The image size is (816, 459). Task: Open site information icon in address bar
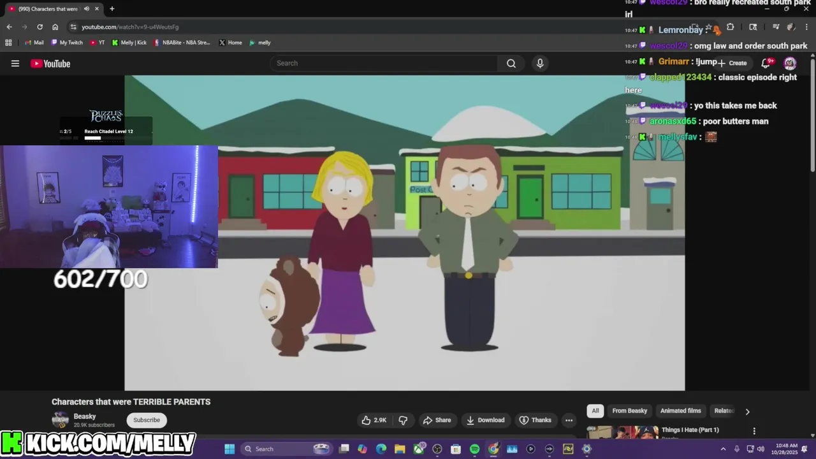73,27
